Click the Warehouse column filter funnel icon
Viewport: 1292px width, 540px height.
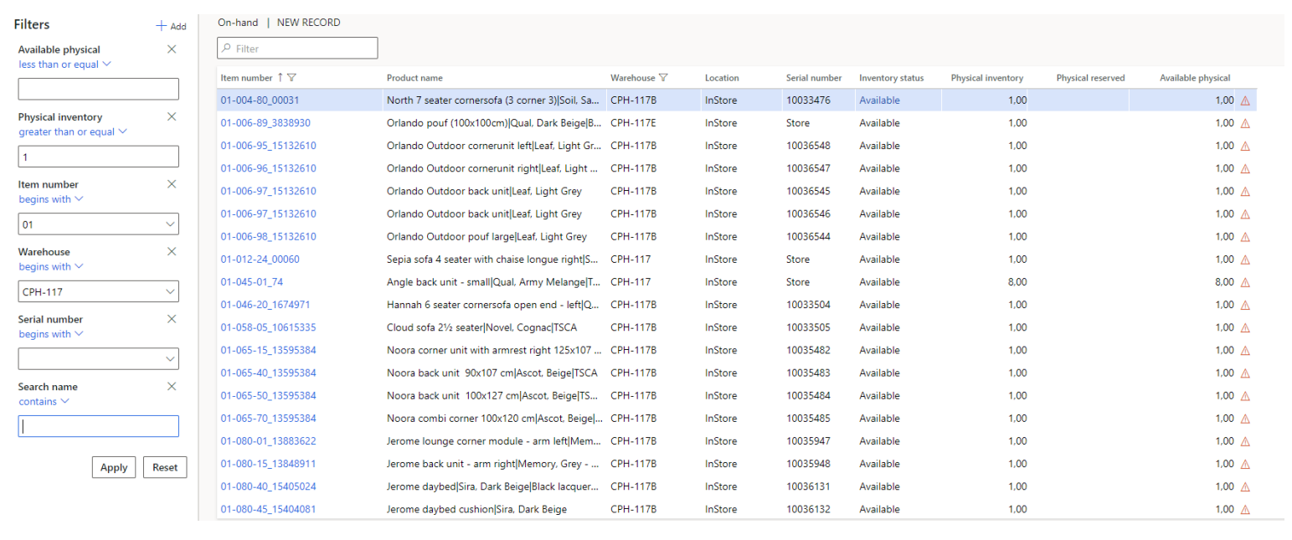663,78
